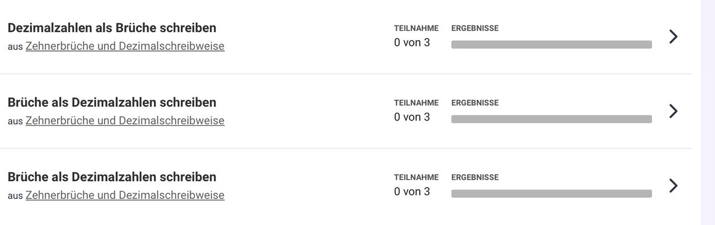Screen dimensions: 715x225
Task: Click the ERGEBNISSE label in the bottom row
Action: click(475, 178)
